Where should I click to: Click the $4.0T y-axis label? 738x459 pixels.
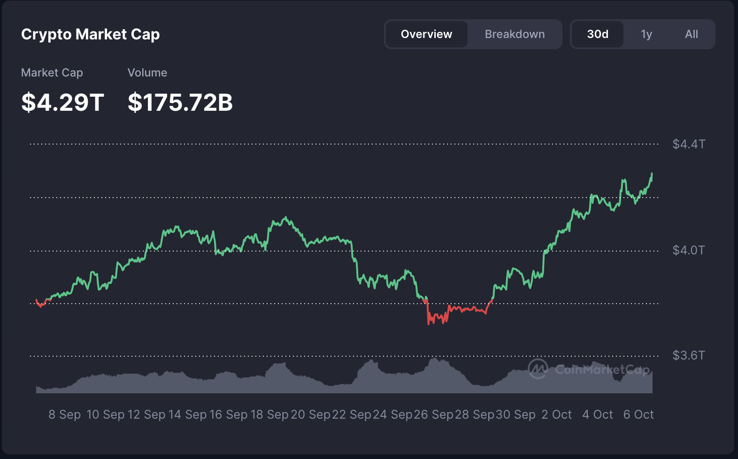pyautogui.click(x=688, y=250)
